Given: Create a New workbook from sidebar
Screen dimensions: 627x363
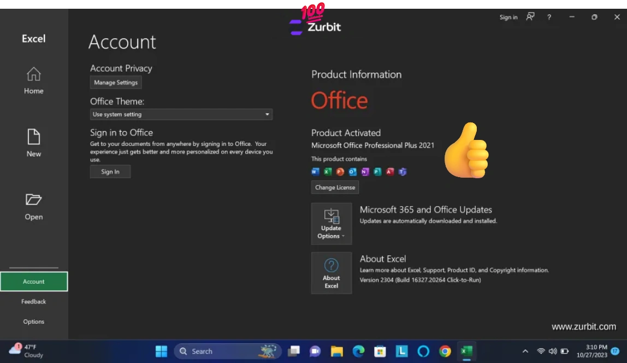Looking at the screenshot, I should tap(34, 143).
